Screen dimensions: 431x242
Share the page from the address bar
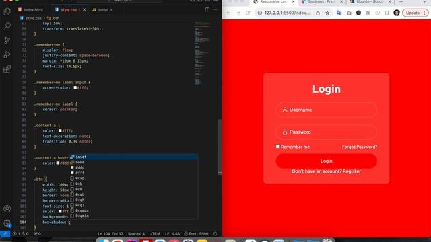tap(318, 13)
